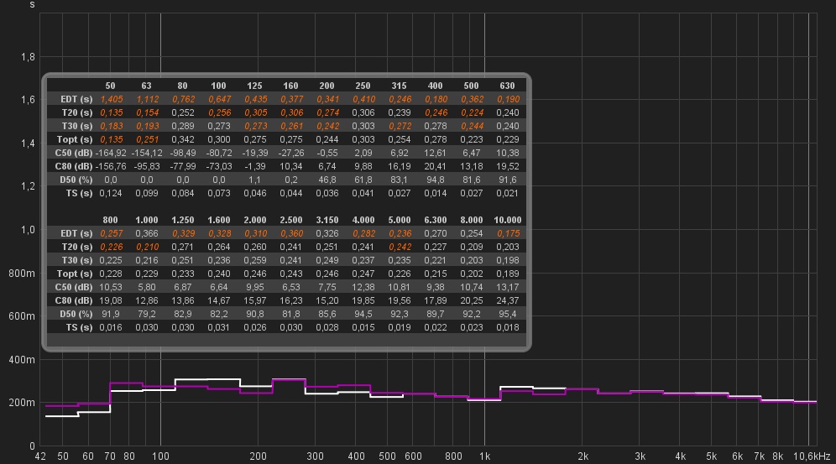This screenshot has width=836, height=464.
Task: Select the EDT value 0,175 at 10.000 Hz
Action: [x=507, y=233]
